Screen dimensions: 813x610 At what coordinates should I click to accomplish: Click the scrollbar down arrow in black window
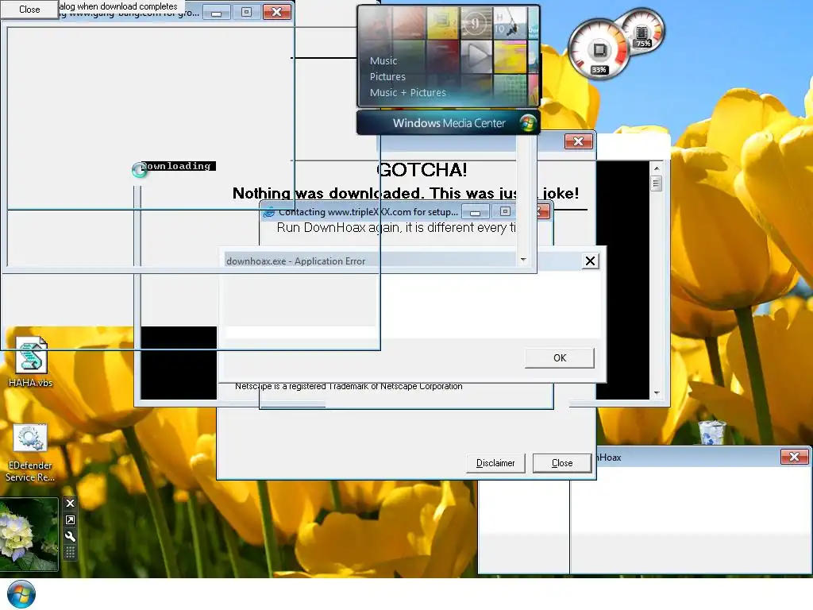657,393
